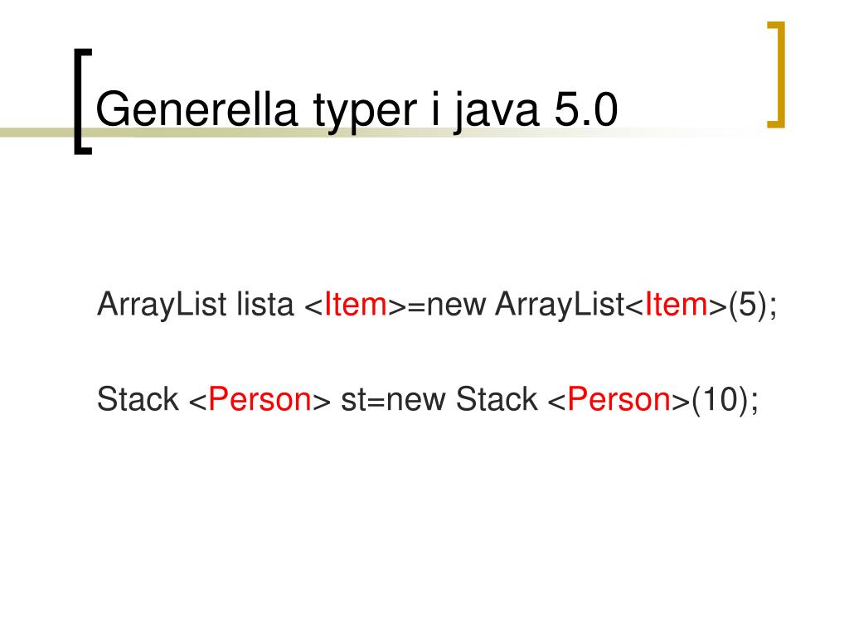This screenshot has width=849, height=636.
Task: Click the red Item before (5);
Action: click(x=677, y=304)
